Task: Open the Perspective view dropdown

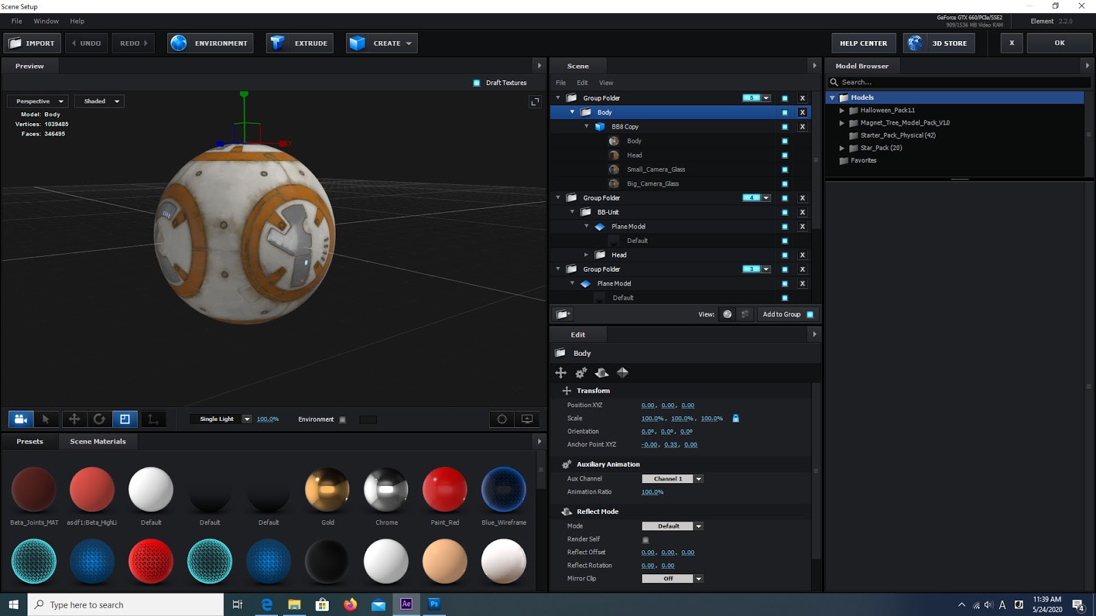Action: point(37,101)
